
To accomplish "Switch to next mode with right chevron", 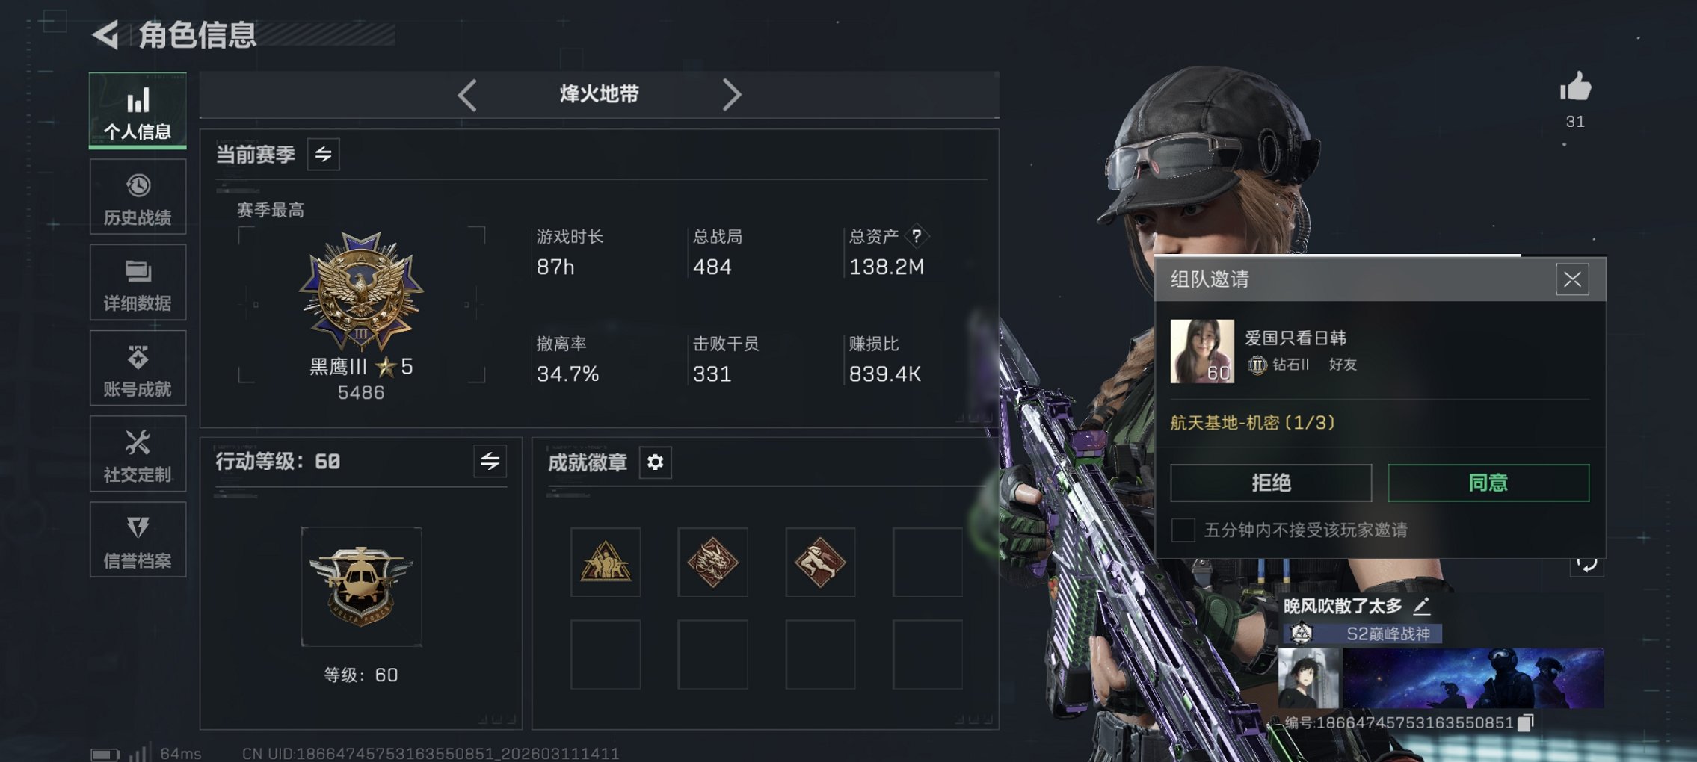I will click(732, 95).
